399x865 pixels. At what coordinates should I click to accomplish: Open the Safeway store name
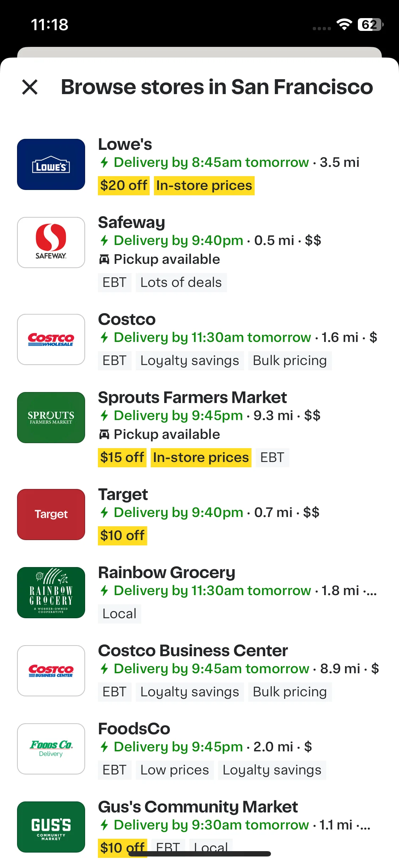coord(132,223)
